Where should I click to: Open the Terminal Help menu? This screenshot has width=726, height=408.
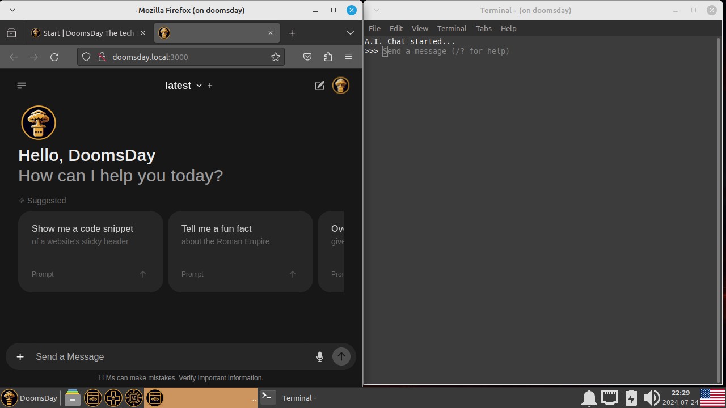tap(508, 28)
